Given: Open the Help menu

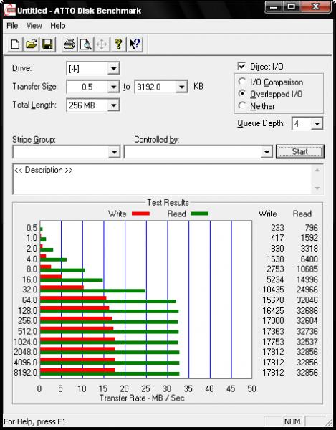Looking at the screenshot, I should point(58,26).
